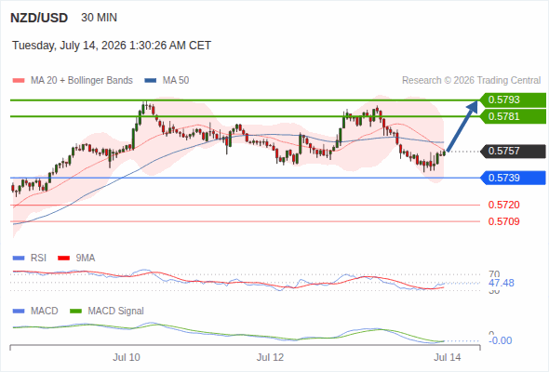Viewport: 549px width, 372px height.
Task: Click the blue 0.5739 pivot tag
Action: [513, 178]
